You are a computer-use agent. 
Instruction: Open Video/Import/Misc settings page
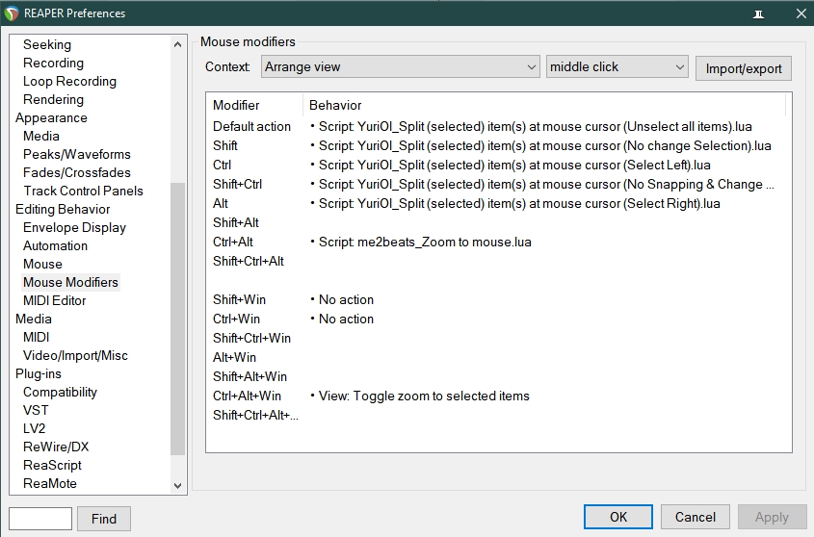[75, 355]
